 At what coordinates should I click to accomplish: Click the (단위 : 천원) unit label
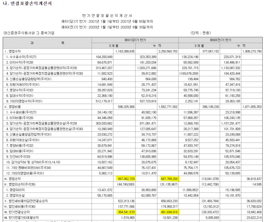pos(200,33)
